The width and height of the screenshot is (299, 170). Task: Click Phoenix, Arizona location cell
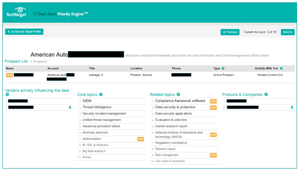(x=141, y=75)
